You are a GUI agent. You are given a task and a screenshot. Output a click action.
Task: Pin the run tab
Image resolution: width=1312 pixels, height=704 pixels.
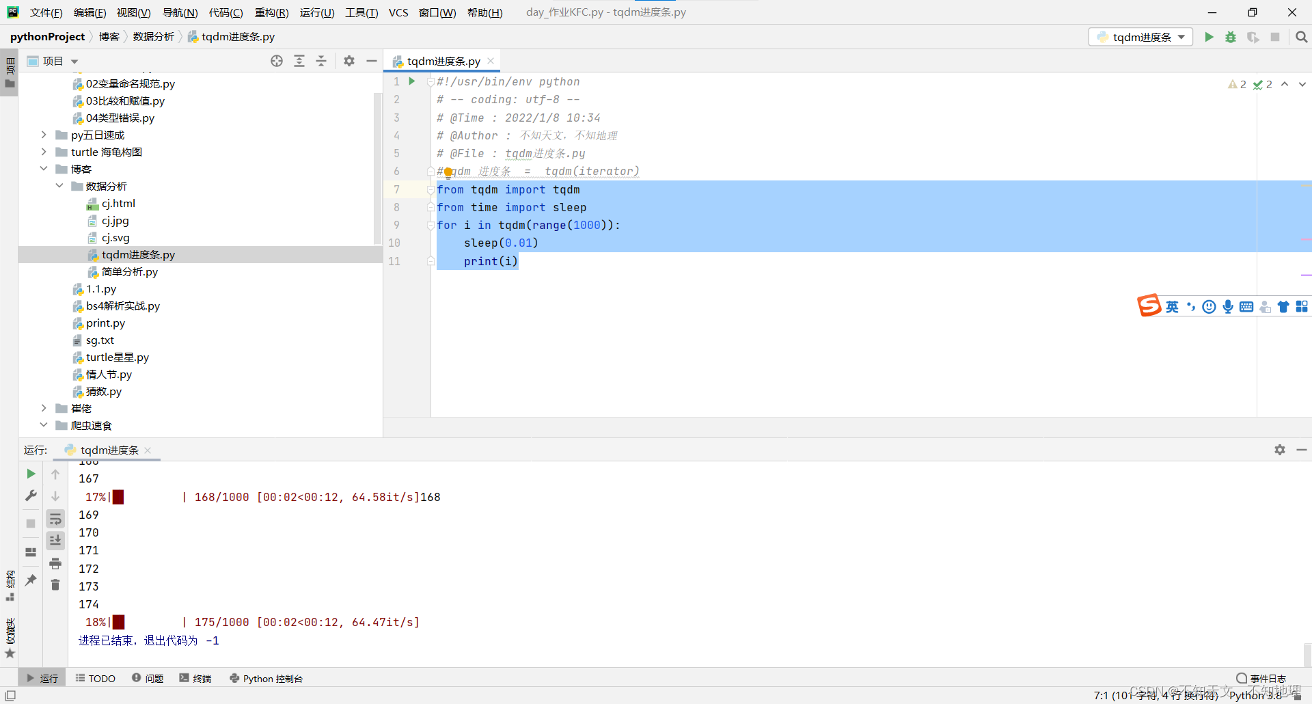31,580
